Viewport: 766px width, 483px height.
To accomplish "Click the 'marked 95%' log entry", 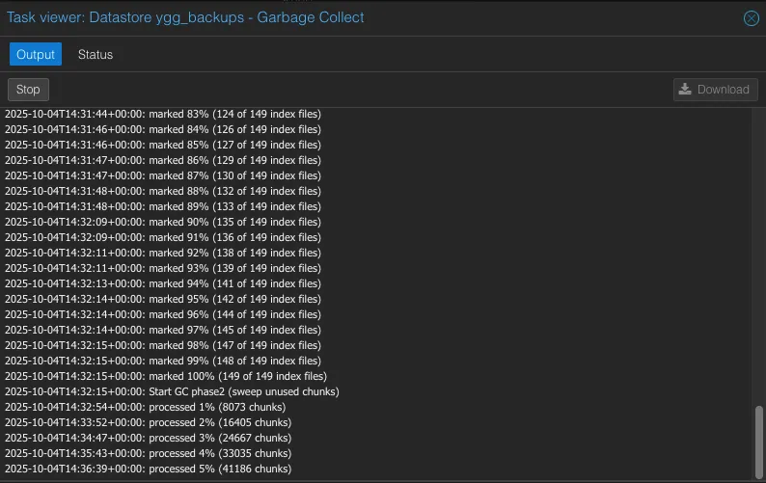I will [x=162, y=299].
